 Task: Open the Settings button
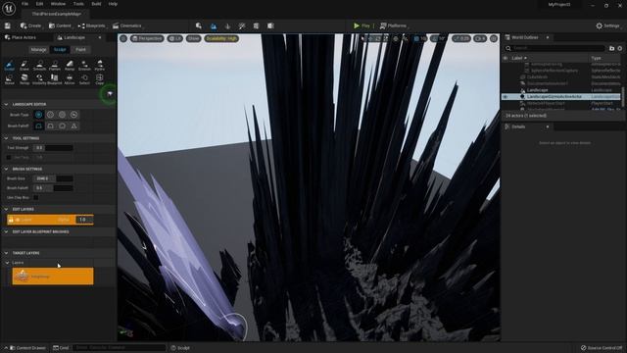[x=607, y=25]
